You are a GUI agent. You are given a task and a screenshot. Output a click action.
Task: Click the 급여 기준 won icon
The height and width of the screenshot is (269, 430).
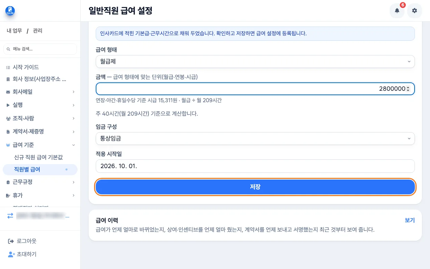click(x=8, y=145)
